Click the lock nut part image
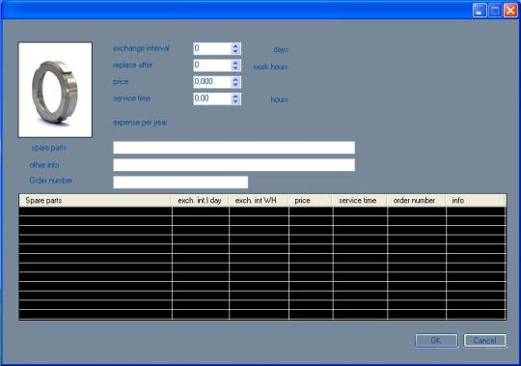Viewport: 521px width, 366px height. [55, 90]
